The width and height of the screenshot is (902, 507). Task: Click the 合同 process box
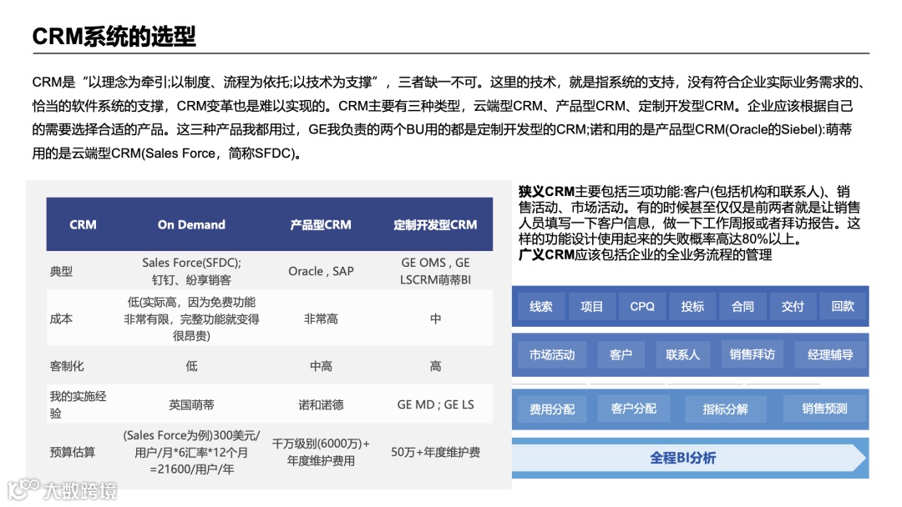pos(742,306)
